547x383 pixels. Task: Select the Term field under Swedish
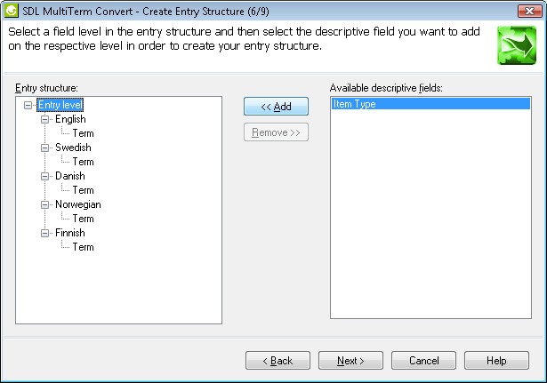click(83, 162)
